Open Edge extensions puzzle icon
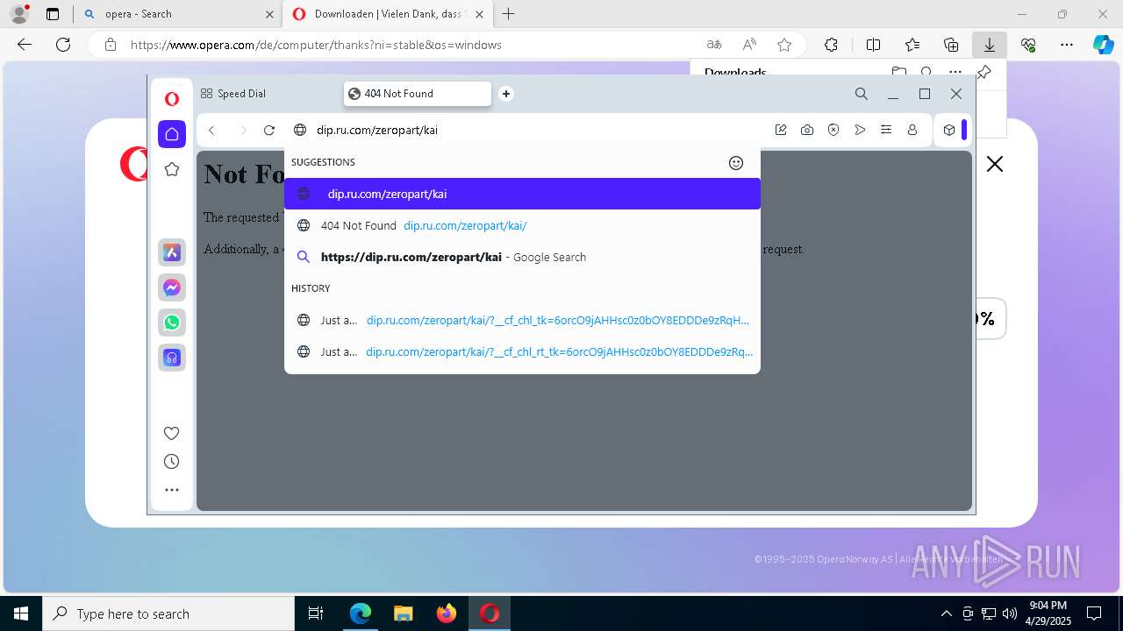1123x631 pixels. [x=831, y=45]
